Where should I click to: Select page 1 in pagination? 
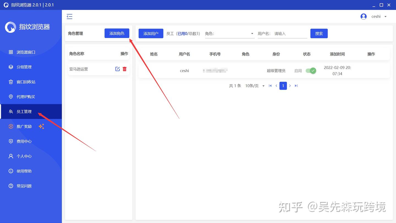tap(283, 86)
